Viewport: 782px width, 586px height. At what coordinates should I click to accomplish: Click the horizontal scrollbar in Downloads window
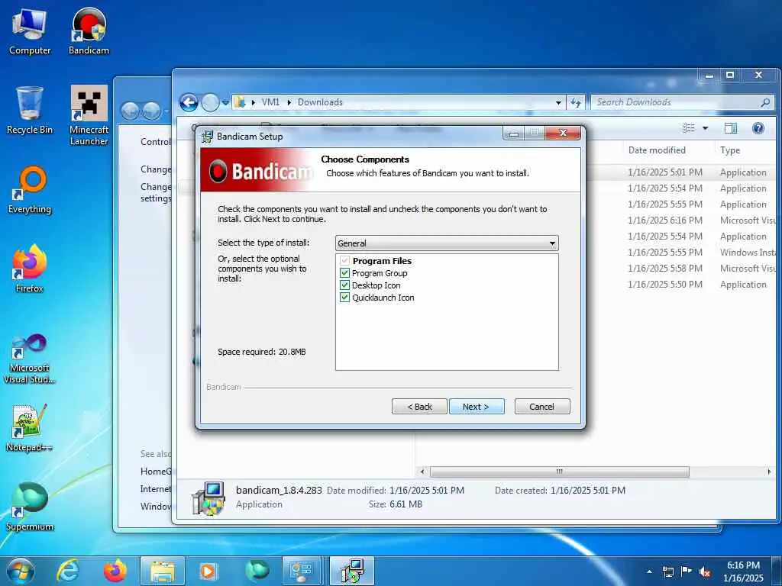559,472
